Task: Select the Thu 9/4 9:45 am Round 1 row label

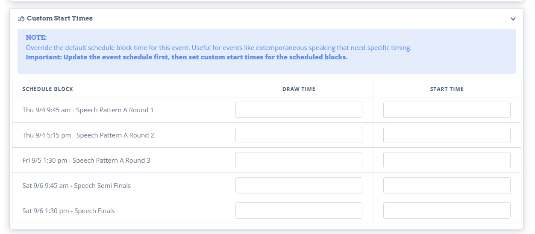Action: tap(88, 110)
